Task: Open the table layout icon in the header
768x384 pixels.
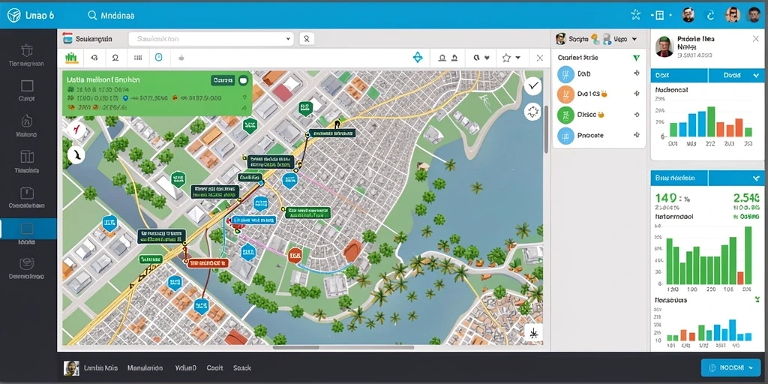Action: 658,15
